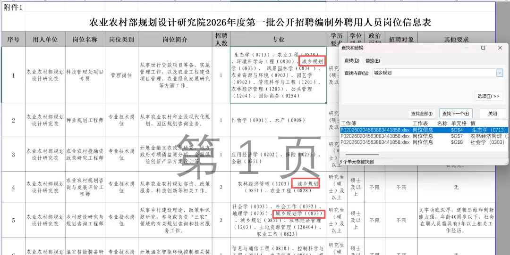The image size is (510, 255).
Task: Select the 农业农村规划咨询与发展评价工程师 cell
Action: point(85,187)
